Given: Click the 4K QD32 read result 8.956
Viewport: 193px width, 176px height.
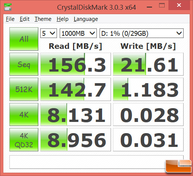Looking at the screenshot, I should click(x=76, y=140).
